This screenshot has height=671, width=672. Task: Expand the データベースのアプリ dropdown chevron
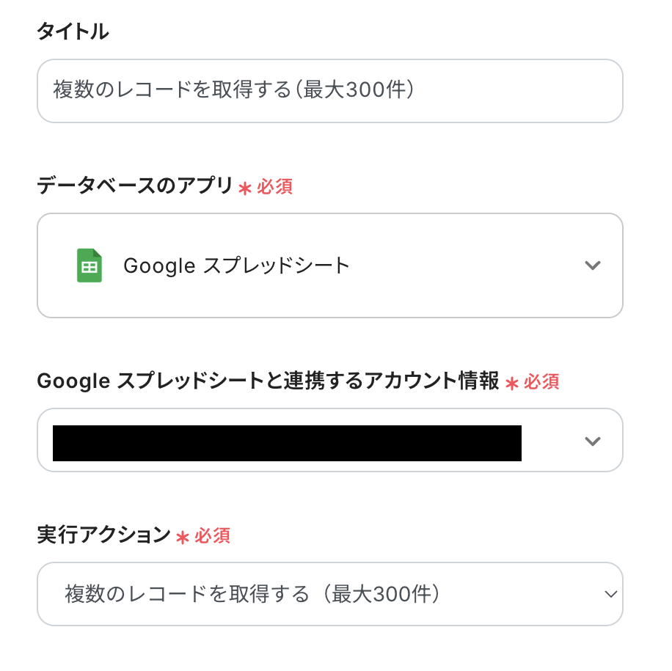592,265
